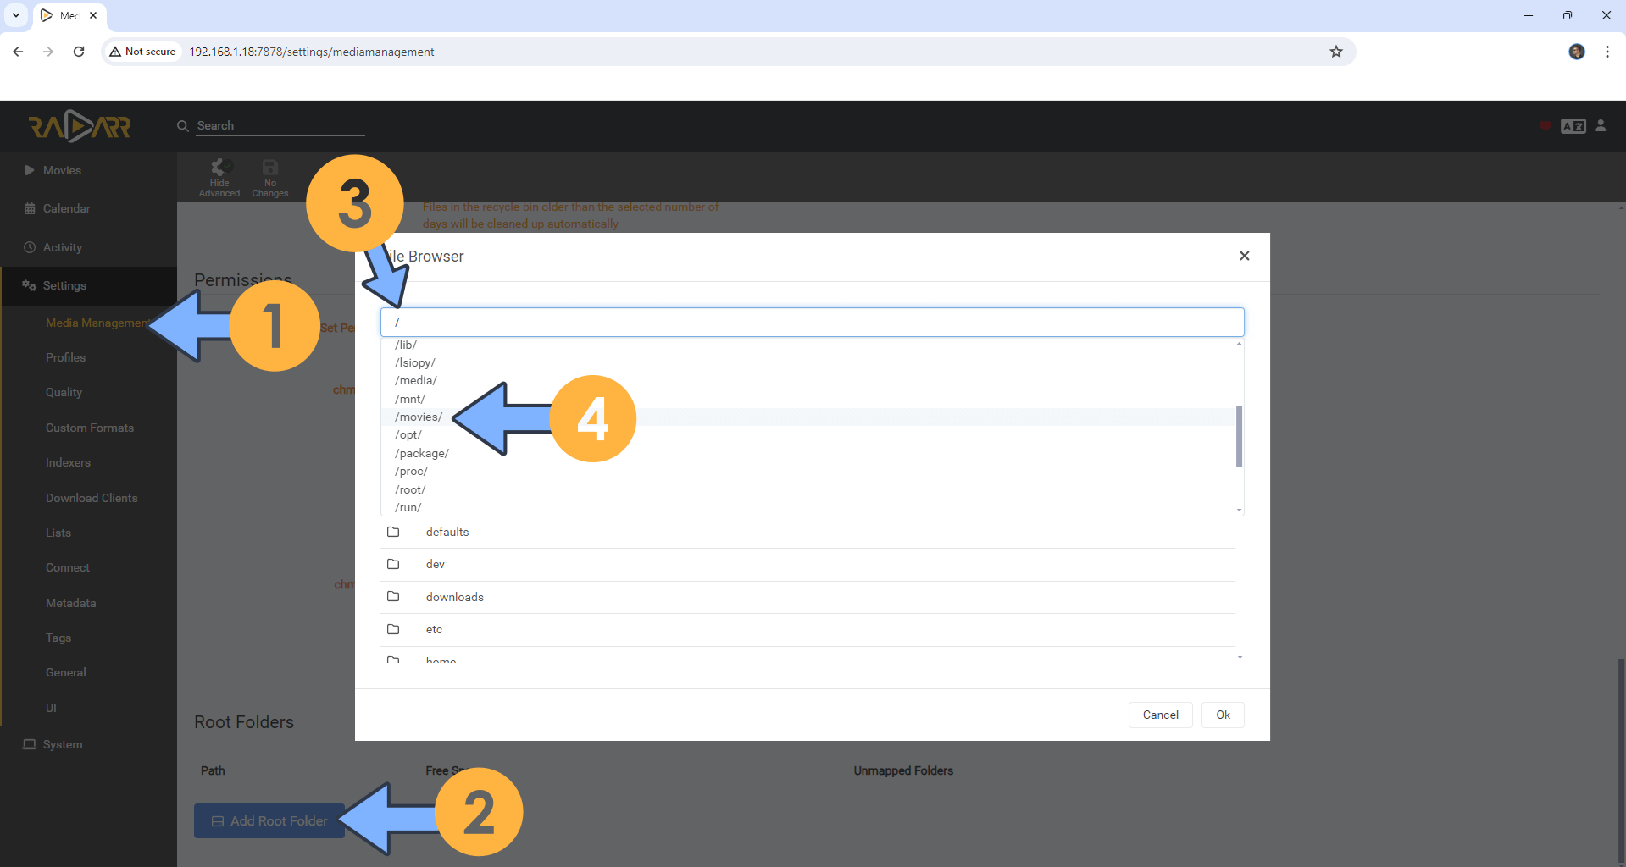Click Ok in the File Browser dialog

[x=1222, y=715]
